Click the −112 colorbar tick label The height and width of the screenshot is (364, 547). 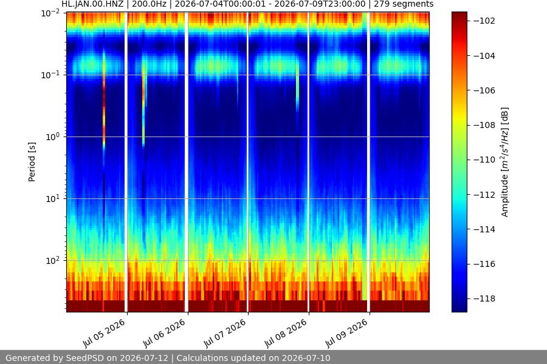coord(484,195)
